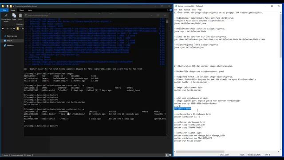
Task: Open Notepad's Help menu
Action: pos(200,10)
